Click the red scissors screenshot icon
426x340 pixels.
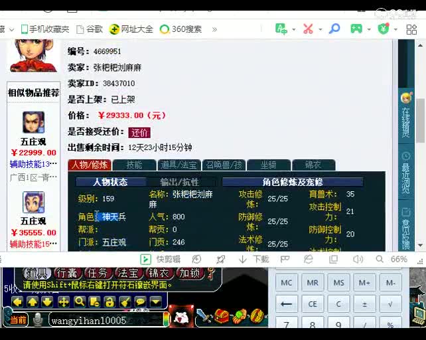(308, 29)
